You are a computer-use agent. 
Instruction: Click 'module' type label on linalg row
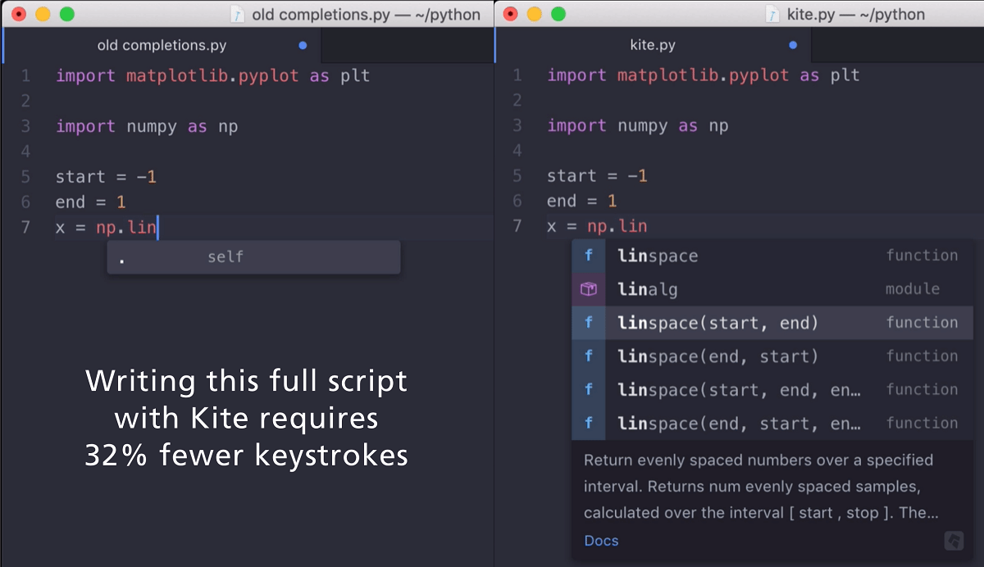tap(912, 289)
